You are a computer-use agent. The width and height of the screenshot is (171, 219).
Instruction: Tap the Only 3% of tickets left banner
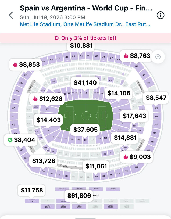point(85,38)
